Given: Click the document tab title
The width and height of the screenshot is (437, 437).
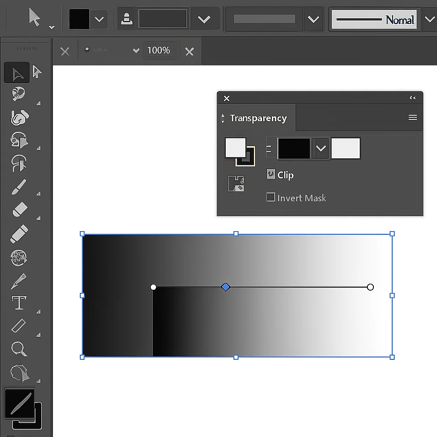Looking at the screenshot, I should (x=100, y=50).
